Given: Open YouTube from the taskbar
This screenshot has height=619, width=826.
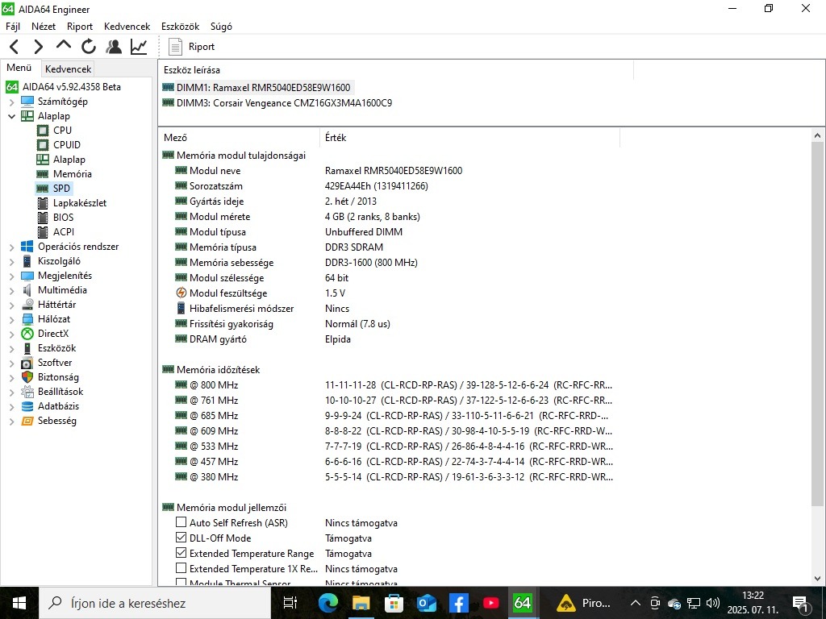Looking at the screenshot, I should [x=491, y=603].
